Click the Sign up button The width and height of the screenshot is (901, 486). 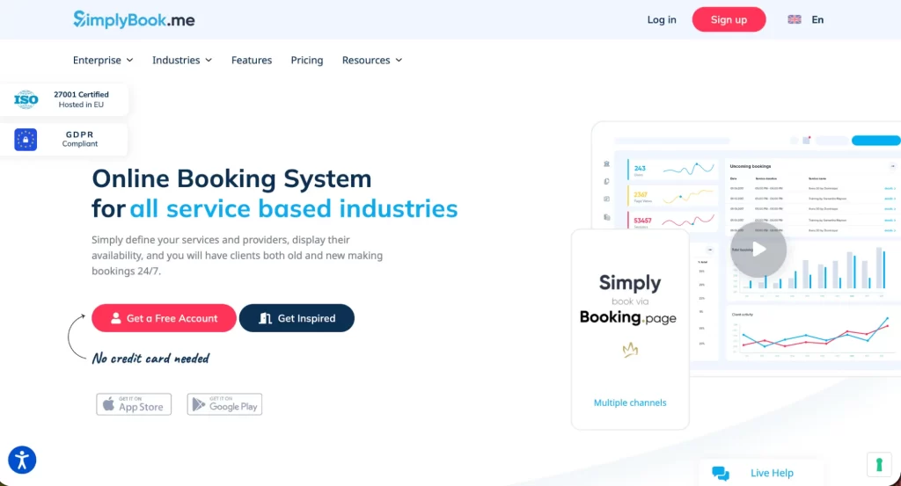(x=729, y=19)
